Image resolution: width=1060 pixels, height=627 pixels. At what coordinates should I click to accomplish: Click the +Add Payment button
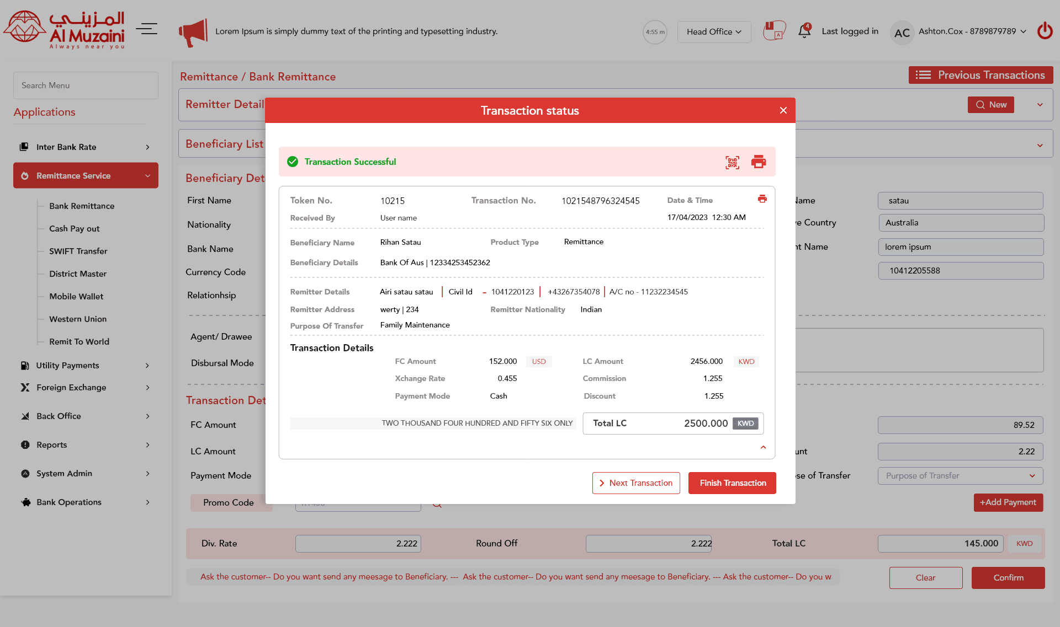pos(1008,502)
